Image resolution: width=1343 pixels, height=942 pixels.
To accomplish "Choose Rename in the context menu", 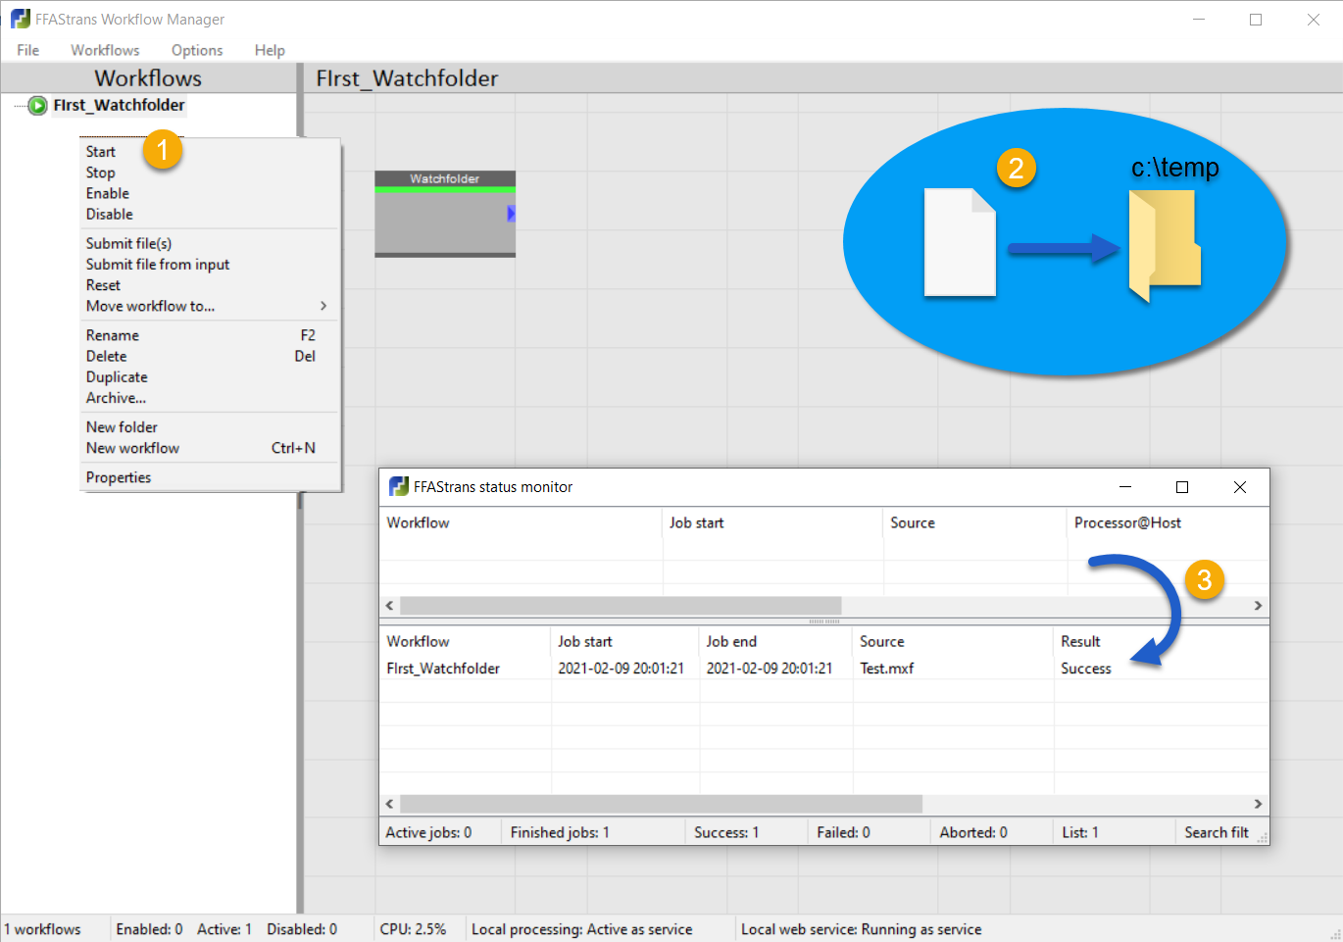I will click(x=211, y=335).
